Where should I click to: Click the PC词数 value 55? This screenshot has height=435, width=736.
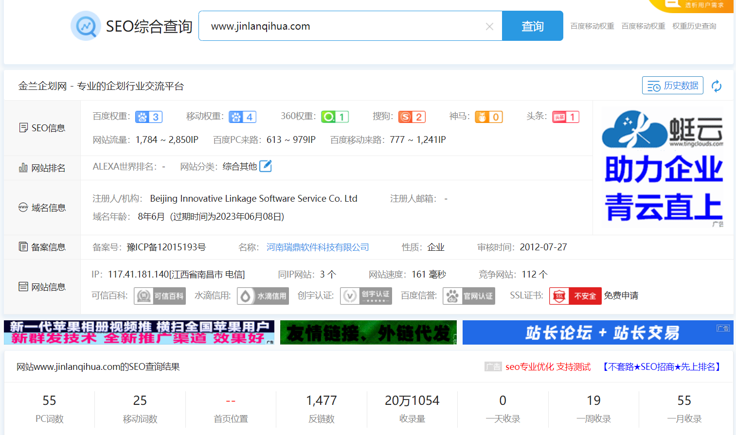pyautogui.click(x=49, y=400)
